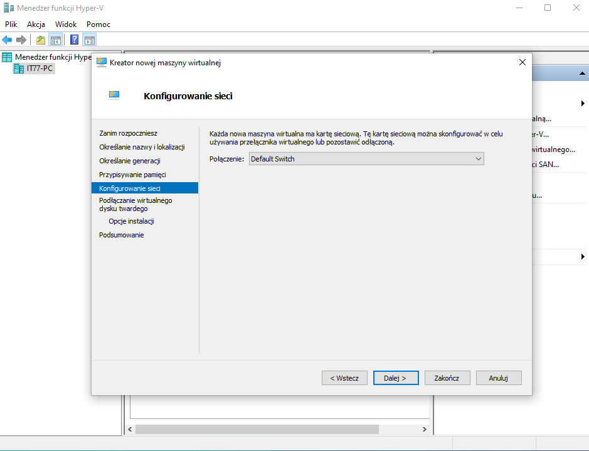Image resolution: width=589 pixels, height=451 pixels.
Task: Toggle the Action pane toolbar icon
Action: point(90,40)
